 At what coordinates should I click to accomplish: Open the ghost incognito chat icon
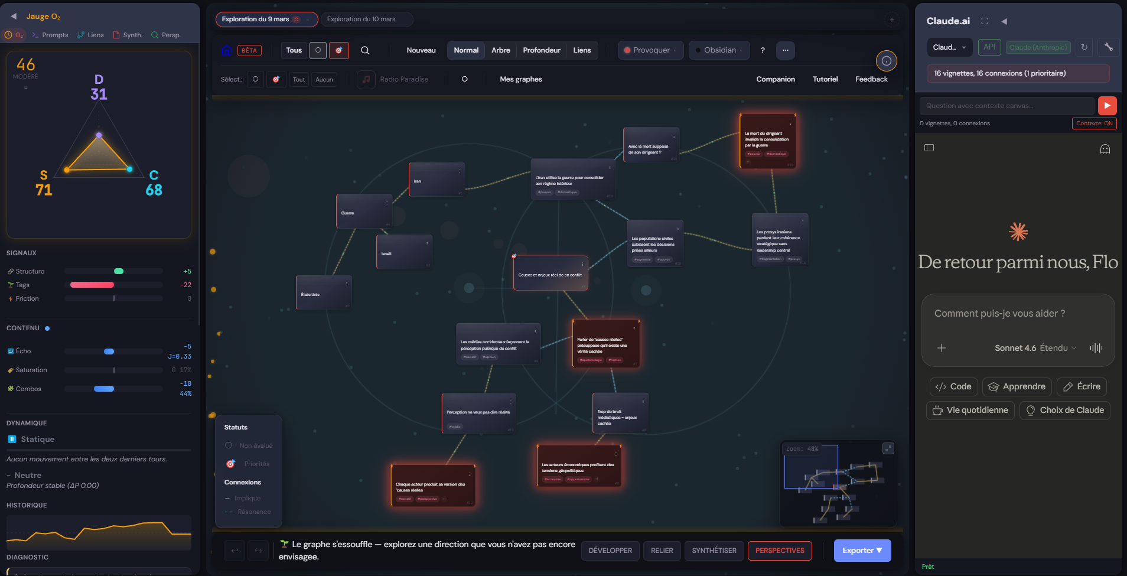click(1105, 149)
